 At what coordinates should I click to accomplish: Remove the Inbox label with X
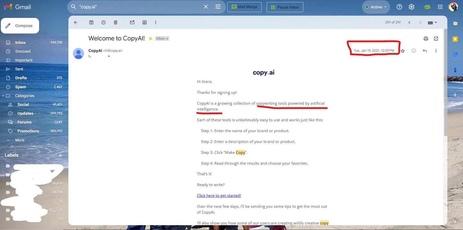(x=167, y=39)
